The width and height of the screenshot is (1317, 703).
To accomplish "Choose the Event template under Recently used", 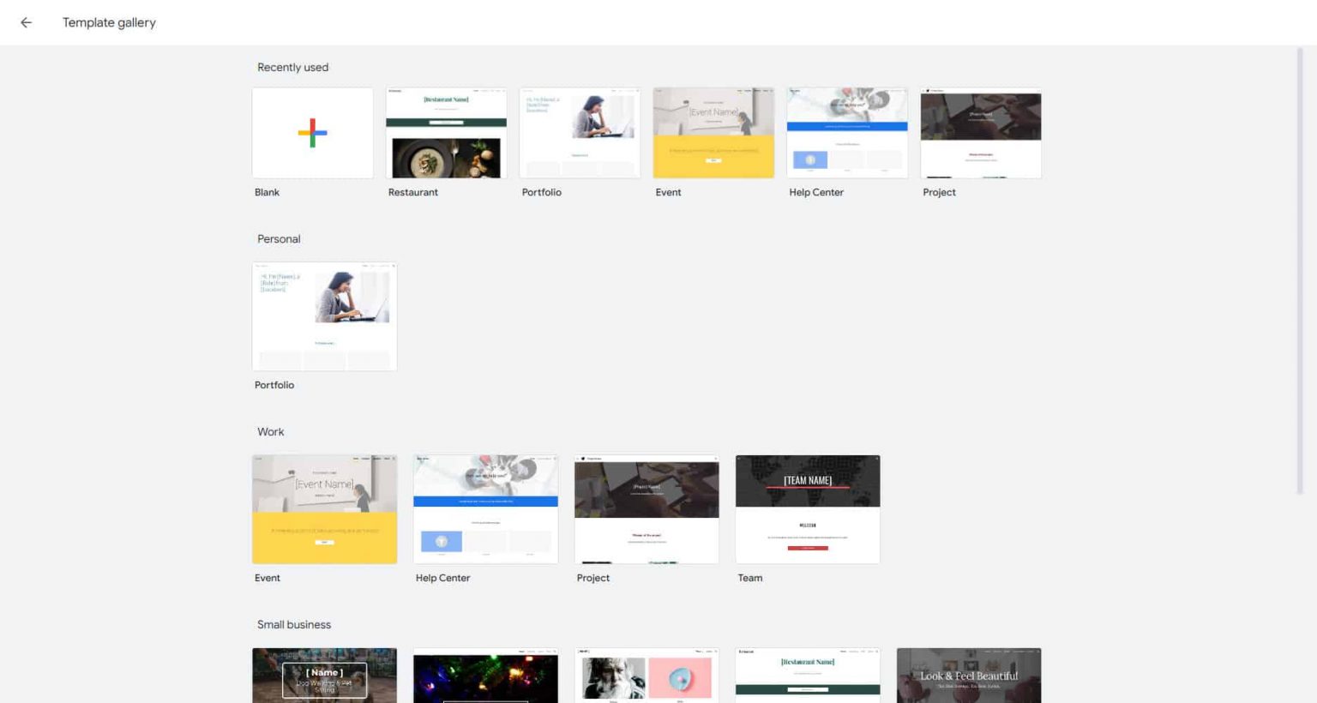I will (713, 133).
